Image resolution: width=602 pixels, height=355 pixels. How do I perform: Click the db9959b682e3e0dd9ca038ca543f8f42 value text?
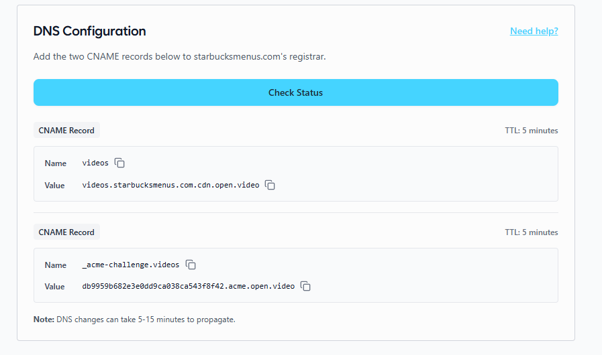coord(188,287)
